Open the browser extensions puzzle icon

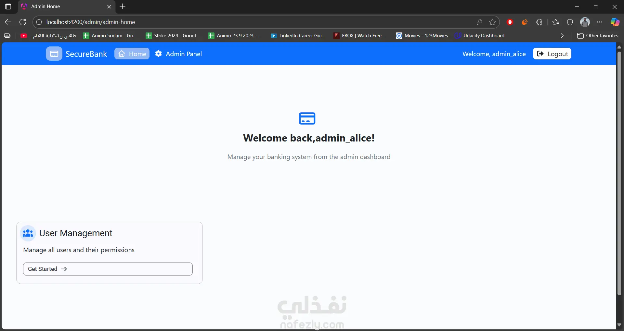(x=539, y=22)
